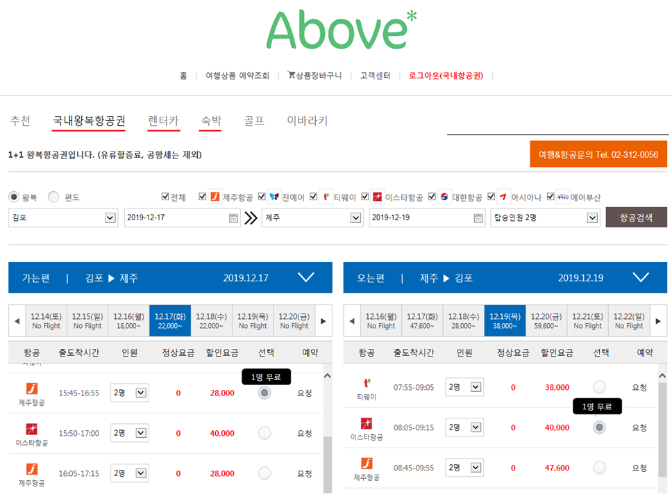Show later outbound dates with right arrow

[323, 321]
